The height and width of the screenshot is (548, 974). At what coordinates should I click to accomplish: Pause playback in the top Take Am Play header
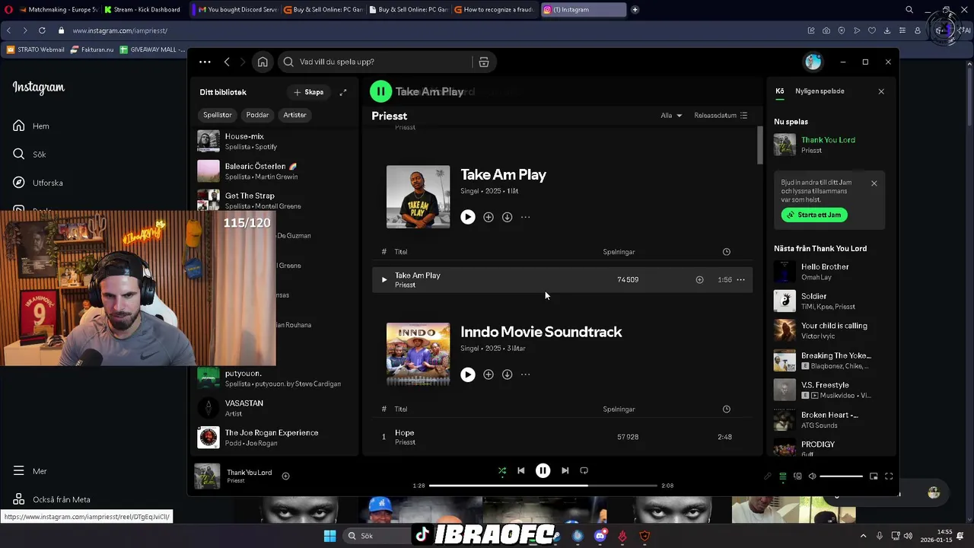pos(380,91)
